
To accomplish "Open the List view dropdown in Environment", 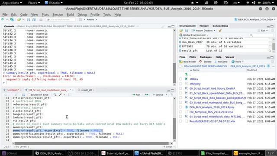I will pyautogui.click(x=263, y=30).
